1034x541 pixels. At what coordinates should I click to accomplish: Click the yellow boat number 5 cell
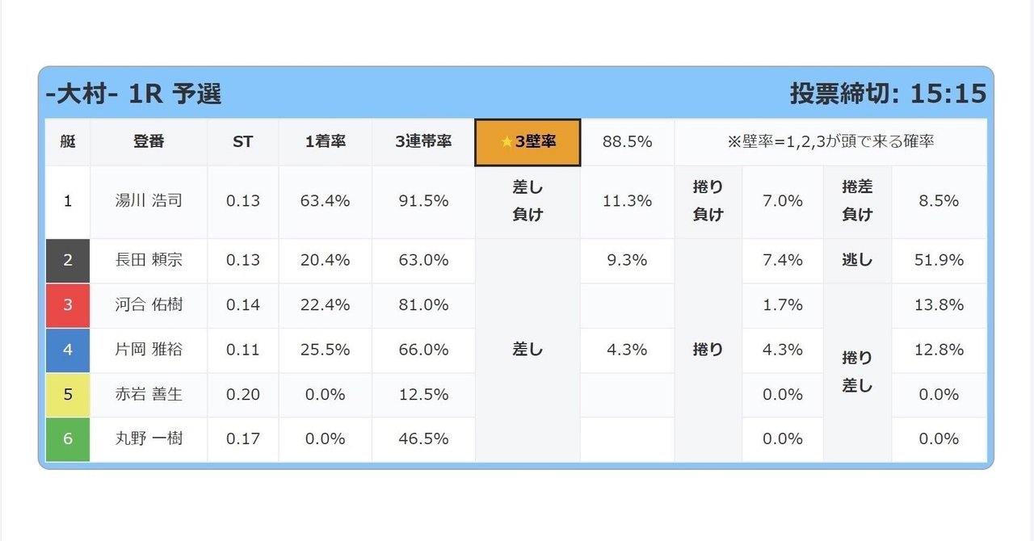[68, 395]
